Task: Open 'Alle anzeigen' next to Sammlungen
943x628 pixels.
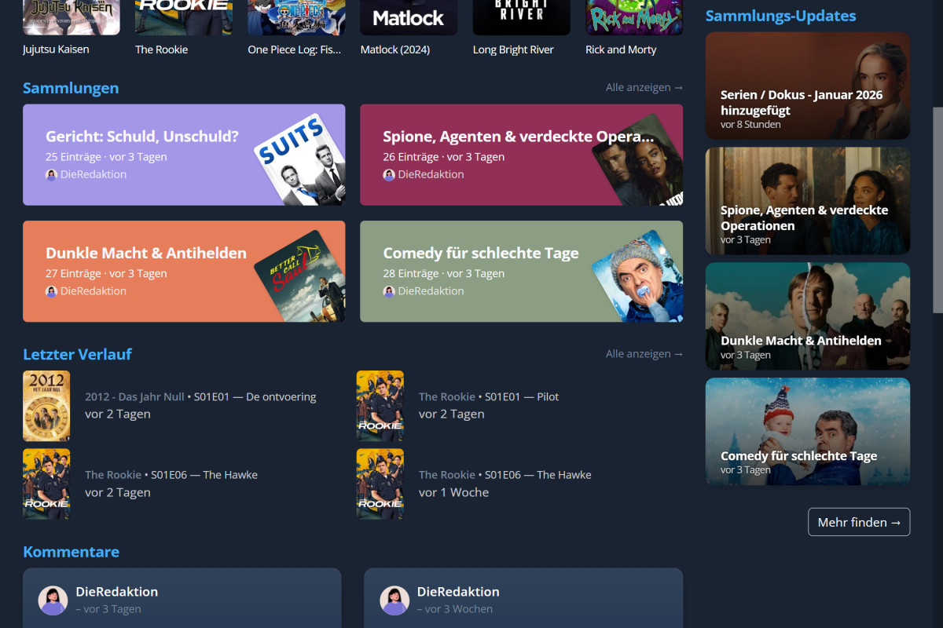Action: pos(644,87)
